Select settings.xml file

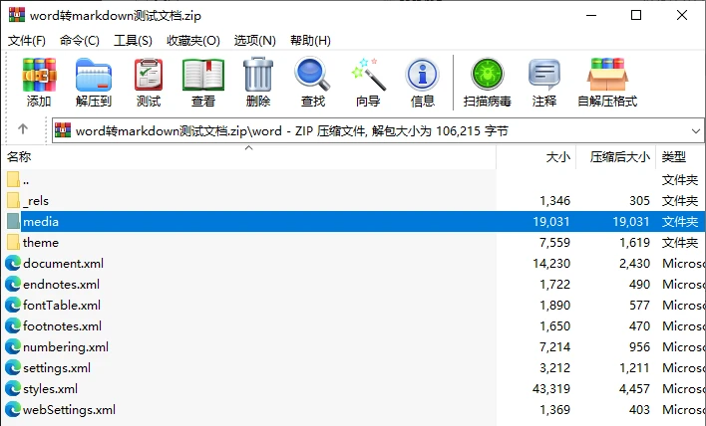pyautogui.click(x=353, y=367)
